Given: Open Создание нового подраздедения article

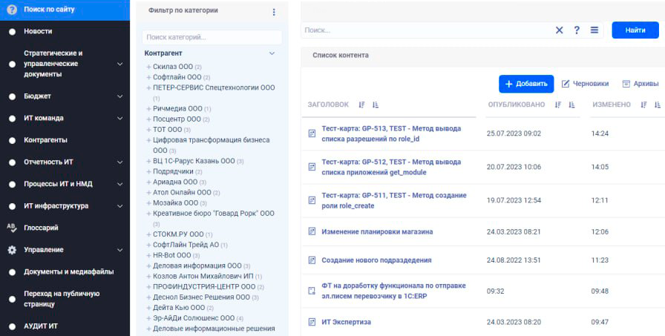Looking at the screenshot, I should coord(376,260).
